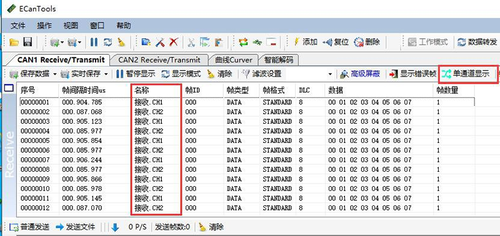Click the 保存数据 (save data) button
500x236 pixels.
click(29, 74)
